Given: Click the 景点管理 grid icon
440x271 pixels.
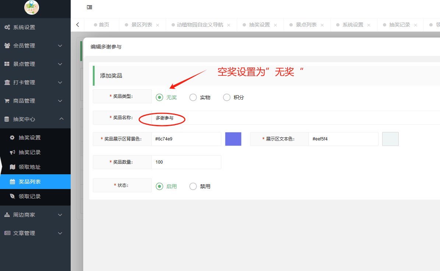Looking at the screenshot, I should pyautogui.click(x=7, y=64).
